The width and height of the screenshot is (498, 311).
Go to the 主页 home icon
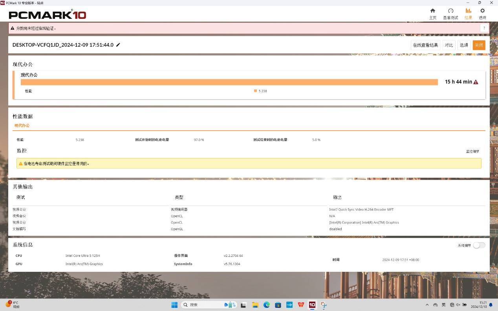pos(432,11)
